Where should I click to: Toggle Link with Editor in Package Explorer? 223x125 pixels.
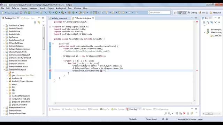click(39, 22)
